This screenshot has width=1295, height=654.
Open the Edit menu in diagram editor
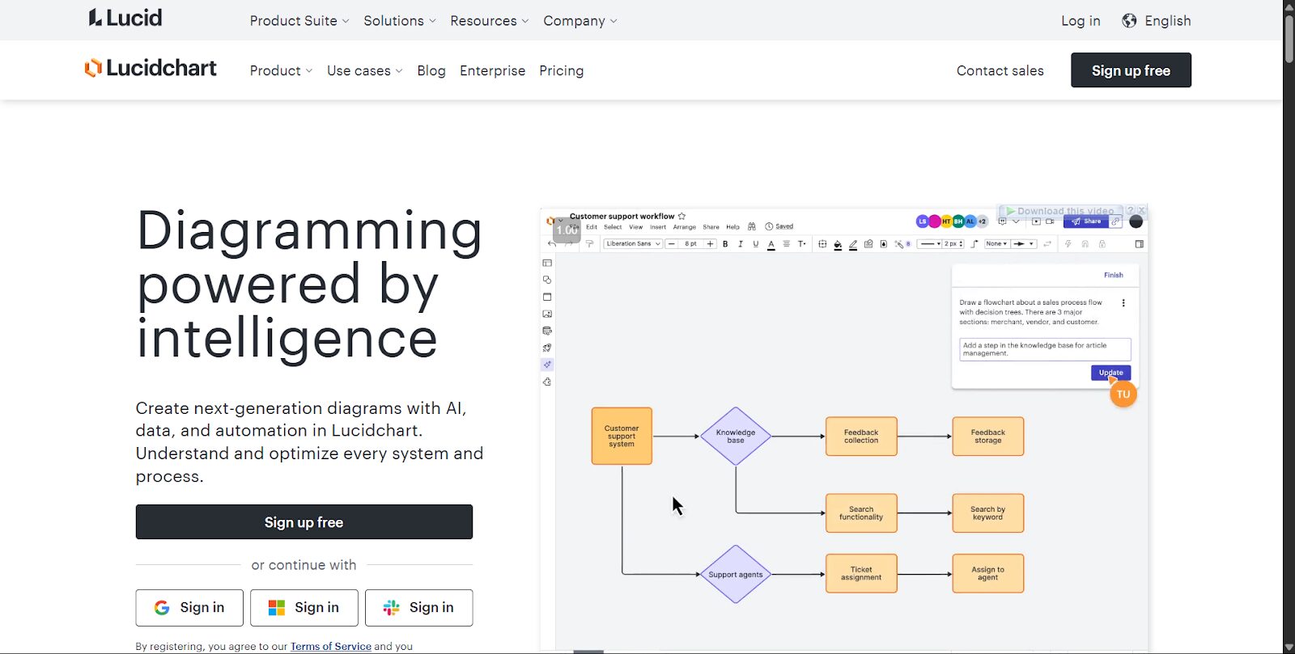(x=592, y=227)
